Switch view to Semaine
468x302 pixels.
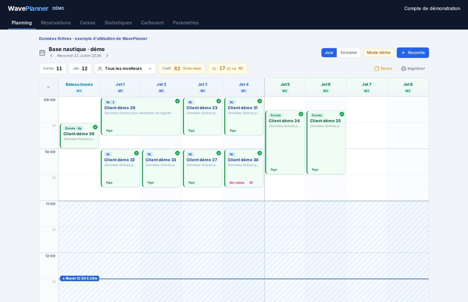click(348, 53)
